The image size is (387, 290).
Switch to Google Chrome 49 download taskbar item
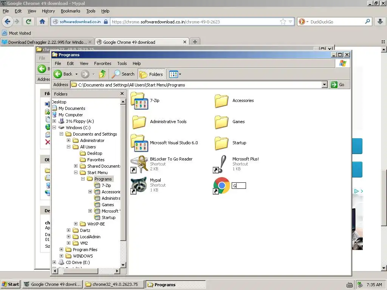[x=52, y=284]
